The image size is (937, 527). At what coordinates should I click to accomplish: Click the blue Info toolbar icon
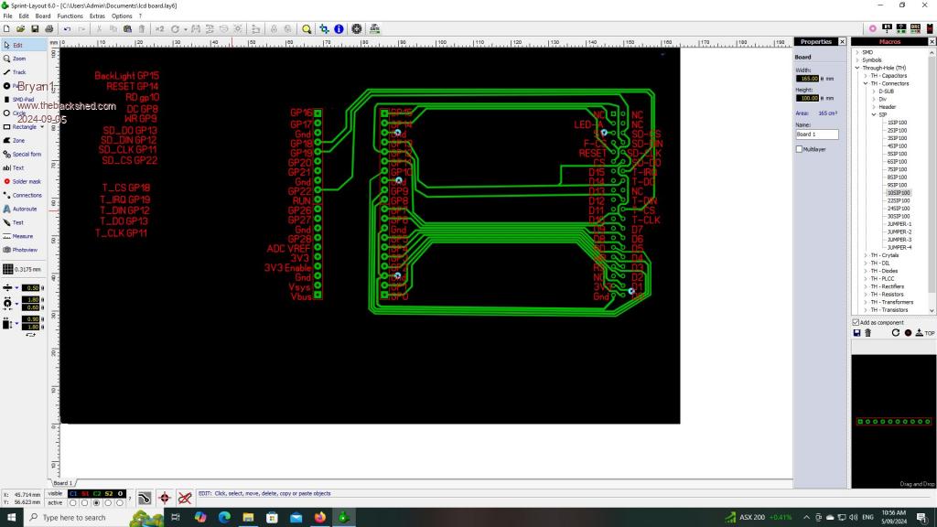339,29
